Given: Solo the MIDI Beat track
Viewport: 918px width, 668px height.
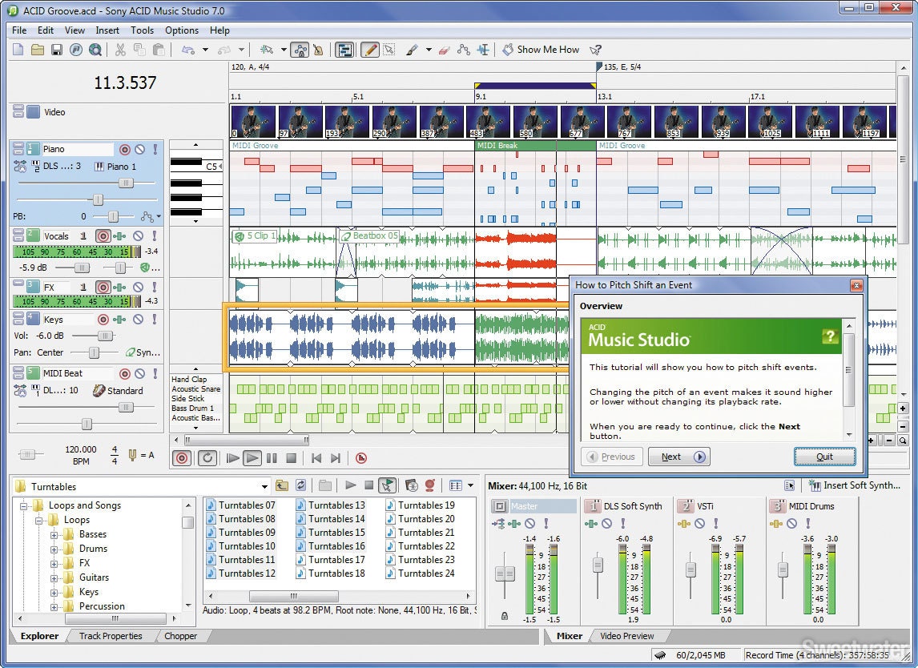Looking at the screenshot, I should [155, 373].
